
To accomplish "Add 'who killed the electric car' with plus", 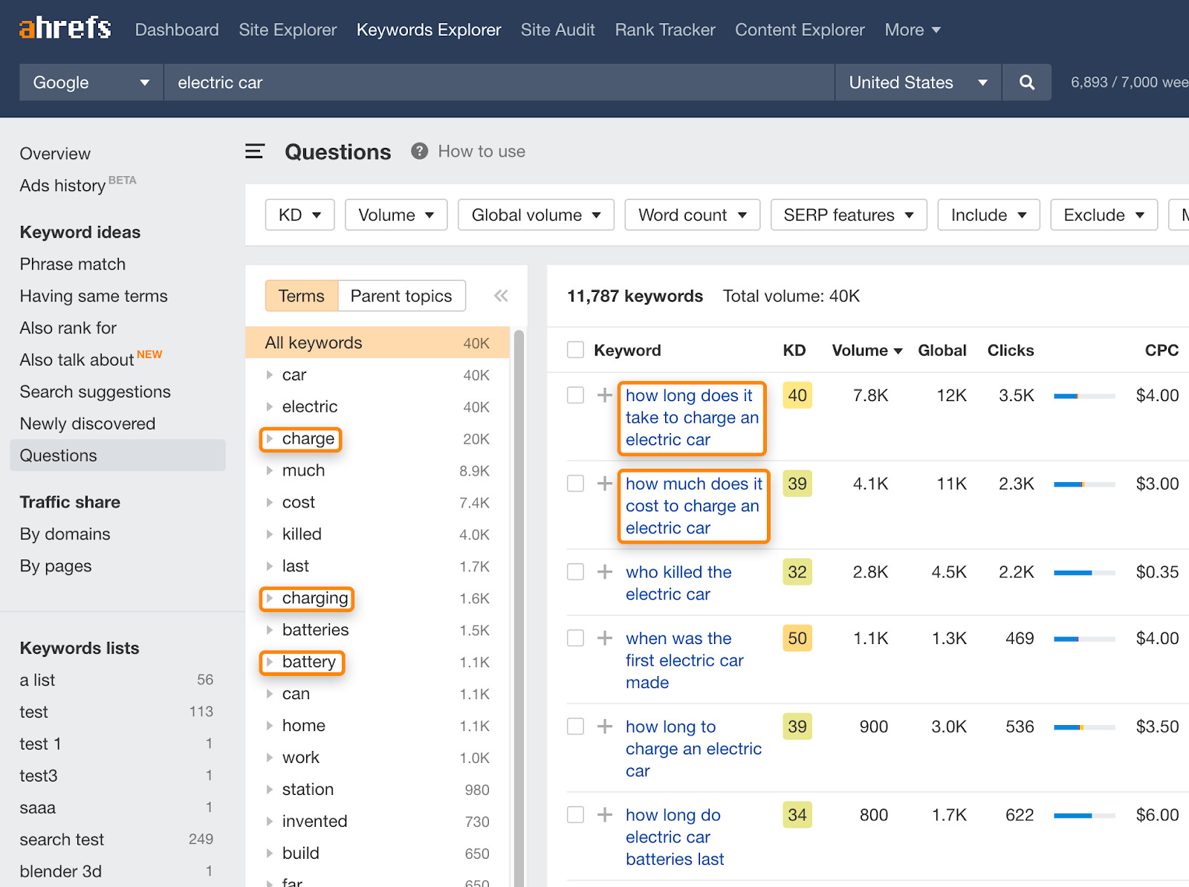I will [605, 572].
